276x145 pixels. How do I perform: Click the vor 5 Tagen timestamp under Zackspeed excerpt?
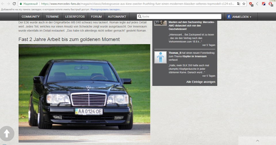click(x=209, y=45)
